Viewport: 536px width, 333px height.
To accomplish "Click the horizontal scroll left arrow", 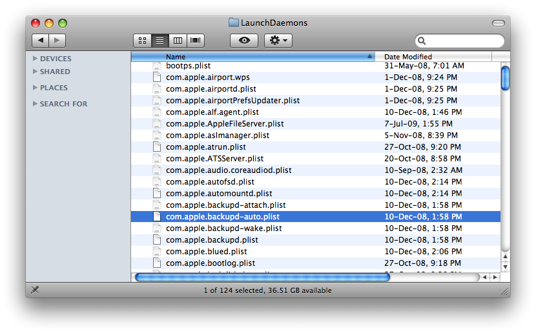I will (484, 277).
